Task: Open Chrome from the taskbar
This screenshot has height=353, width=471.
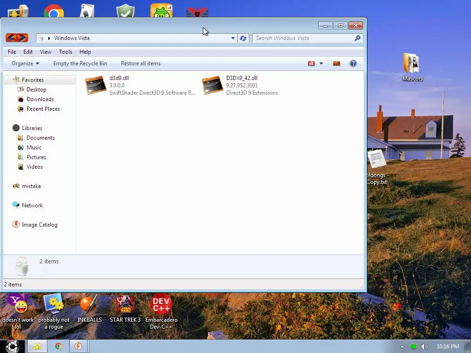Action: point(58,347)
